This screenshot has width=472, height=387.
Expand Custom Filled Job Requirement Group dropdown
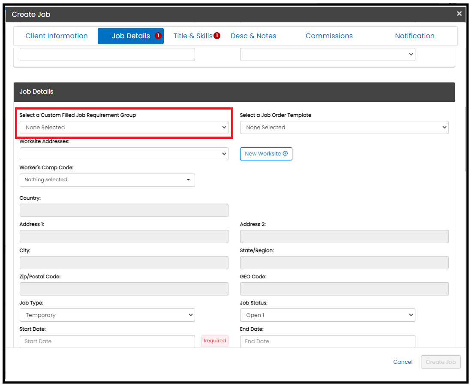[124, 127]
